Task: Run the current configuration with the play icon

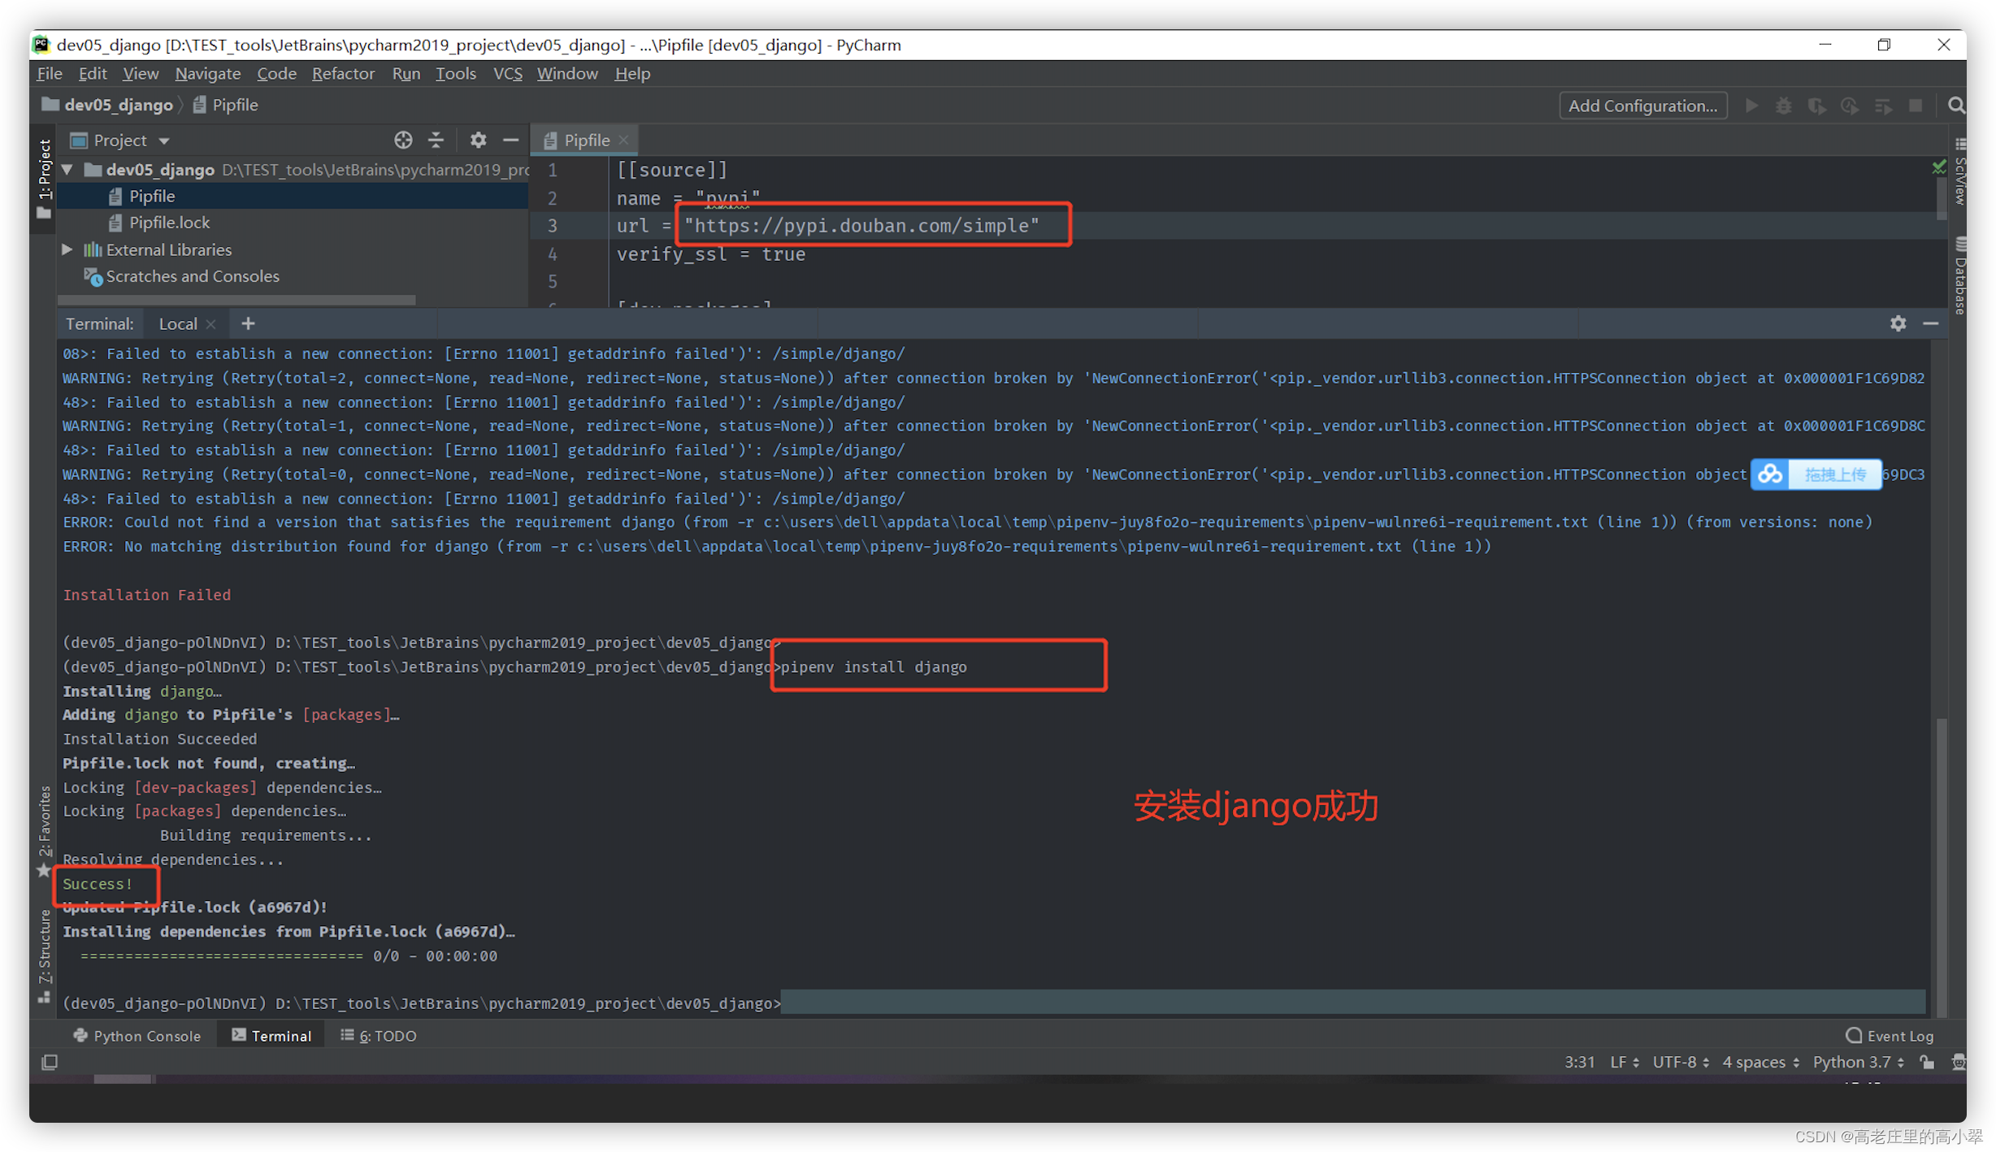Action: click(1752, 105)
